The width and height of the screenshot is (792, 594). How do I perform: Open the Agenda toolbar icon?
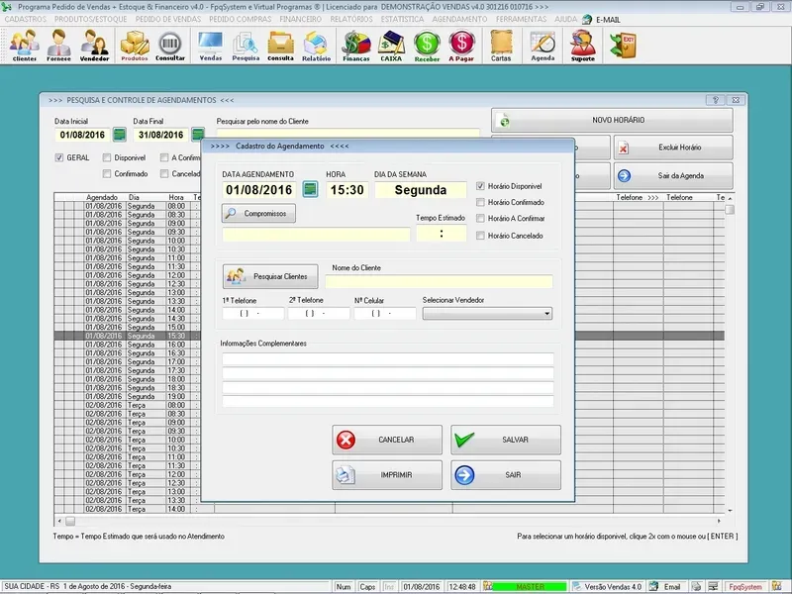(x=543, y=46)
